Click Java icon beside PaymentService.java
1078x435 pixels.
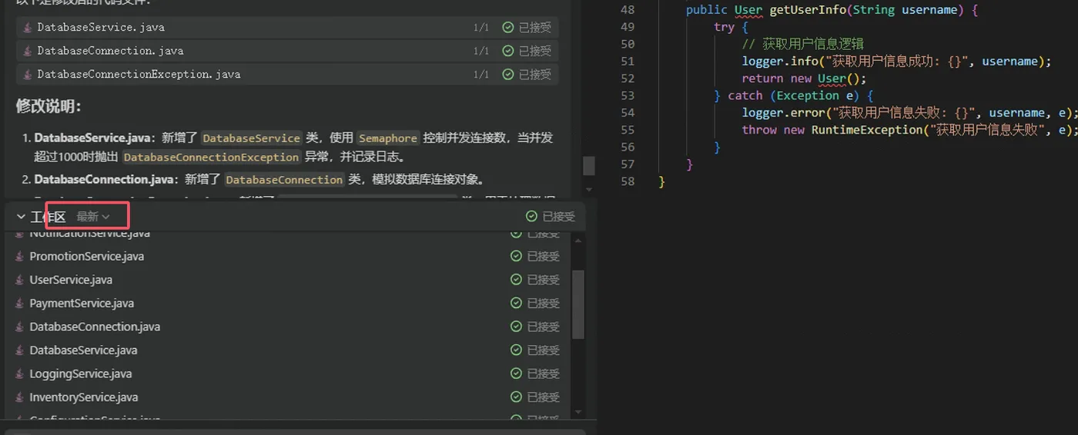pos(19,304)
